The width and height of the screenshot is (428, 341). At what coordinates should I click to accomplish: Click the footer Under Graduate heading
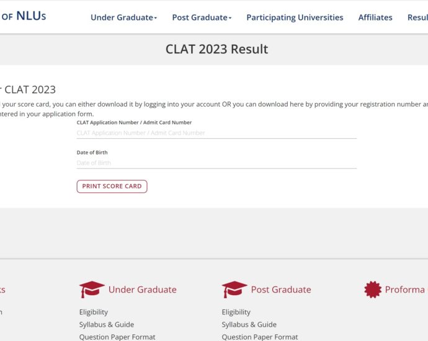[x=142, y=290]
